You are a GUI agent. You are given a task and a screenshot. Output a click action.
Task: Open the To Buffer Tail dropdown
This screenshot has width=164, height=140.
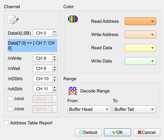pos(135,109)
